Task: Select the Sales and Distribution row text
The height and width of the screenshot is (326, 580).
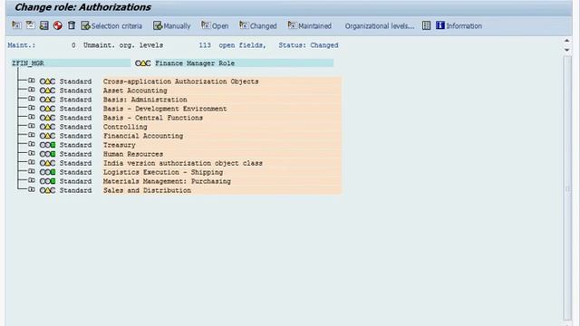Action: pos(147,190)
